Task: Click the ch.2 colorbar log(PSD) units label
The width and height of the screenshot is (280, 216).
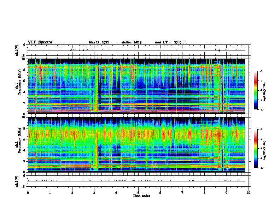Action: click(265, 150)
